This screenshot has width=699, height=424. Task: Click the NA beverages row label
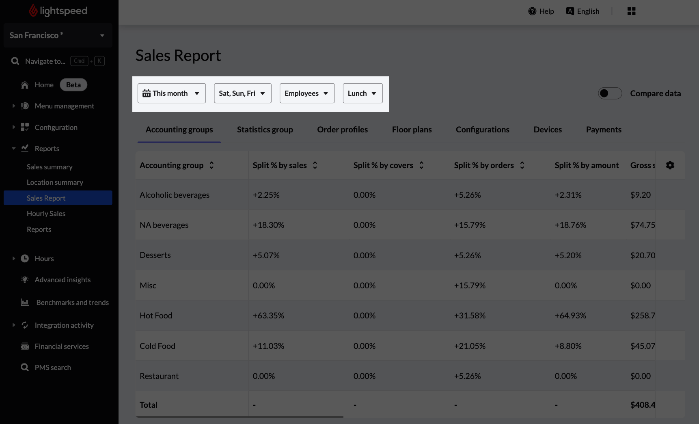tap(164, 225)
